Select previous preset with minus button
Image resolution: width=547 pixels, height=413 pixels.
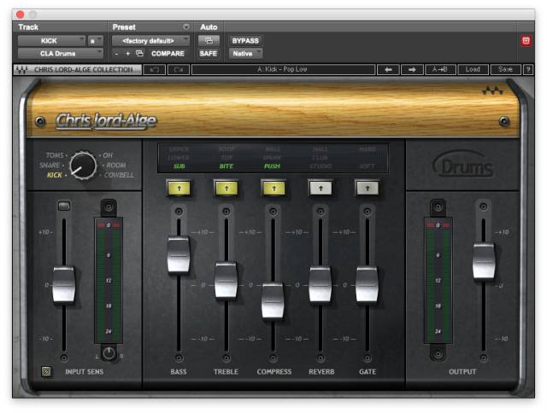[116, 54]
